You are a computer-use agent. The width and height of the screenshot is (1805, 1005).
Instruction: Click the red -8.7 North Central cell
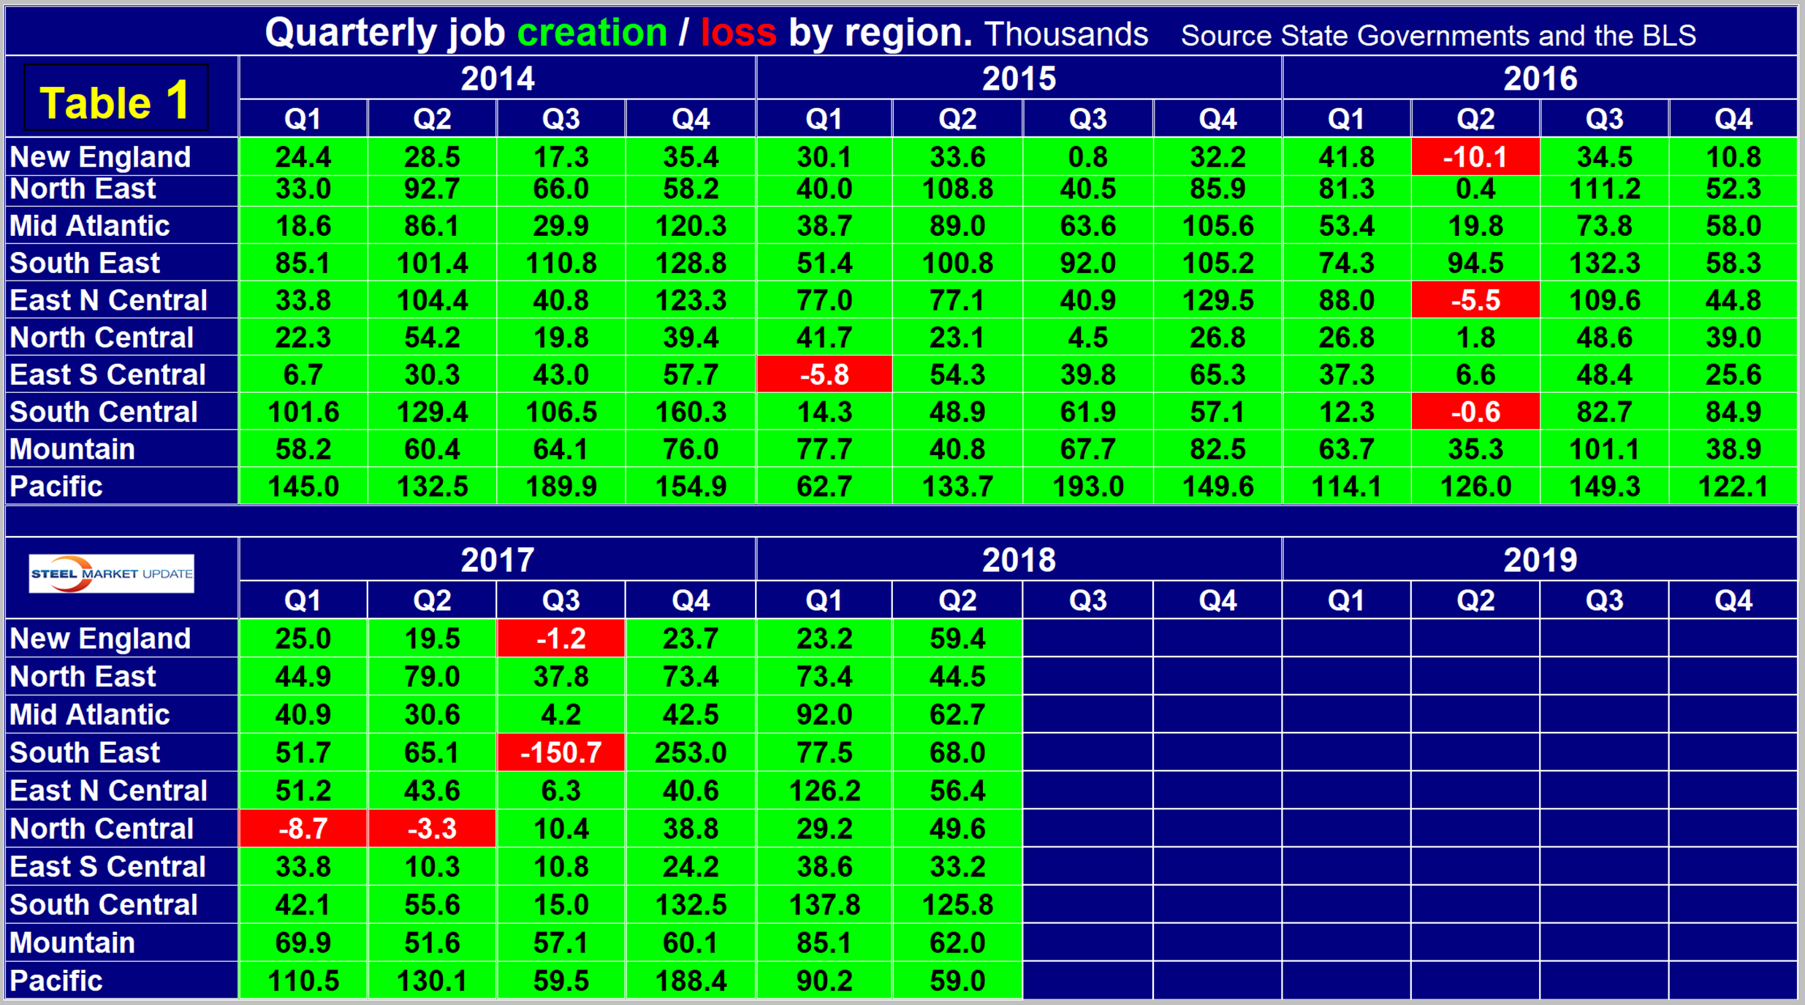pos(303,828)
